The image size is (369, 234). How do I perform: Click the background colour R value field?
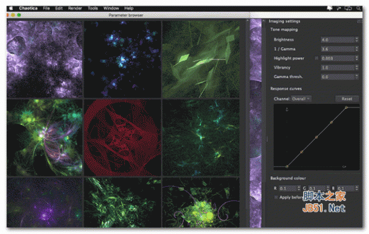[x=288, y=189]
